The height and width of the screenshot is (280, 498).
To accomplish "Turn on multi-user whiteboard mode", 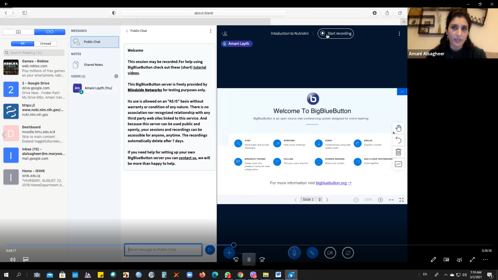I will pyautogui.click(x=398, y=164).
